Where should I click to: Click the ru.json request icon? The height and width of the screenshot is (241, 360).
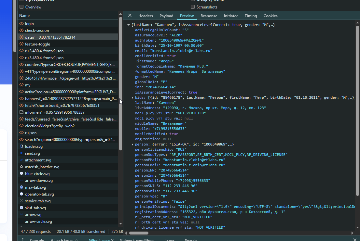click(x=21, y=133)
